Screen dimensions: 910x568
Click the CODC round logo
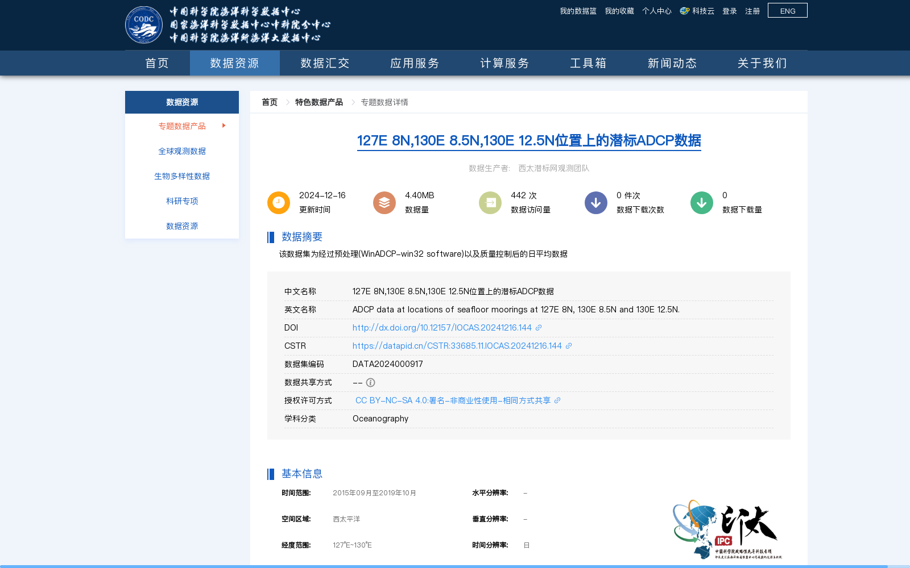click(x=144, y=25)
